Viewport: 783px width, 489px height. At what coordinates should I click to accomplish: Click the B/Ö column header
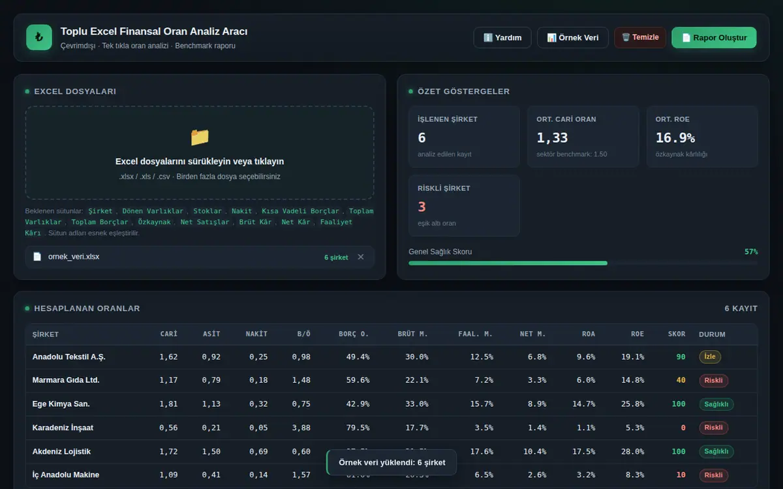click(303, 334)
